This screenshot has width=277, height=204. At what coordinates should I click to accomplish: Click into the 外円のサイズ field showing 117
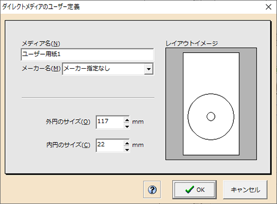click(x=110, y=122)
